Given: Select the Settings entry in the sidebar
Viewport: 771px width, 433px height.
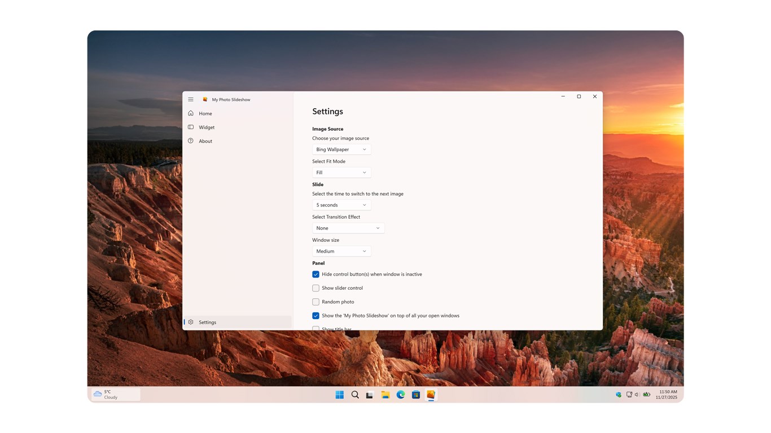Looking at the screenshot, I should 208,322.
